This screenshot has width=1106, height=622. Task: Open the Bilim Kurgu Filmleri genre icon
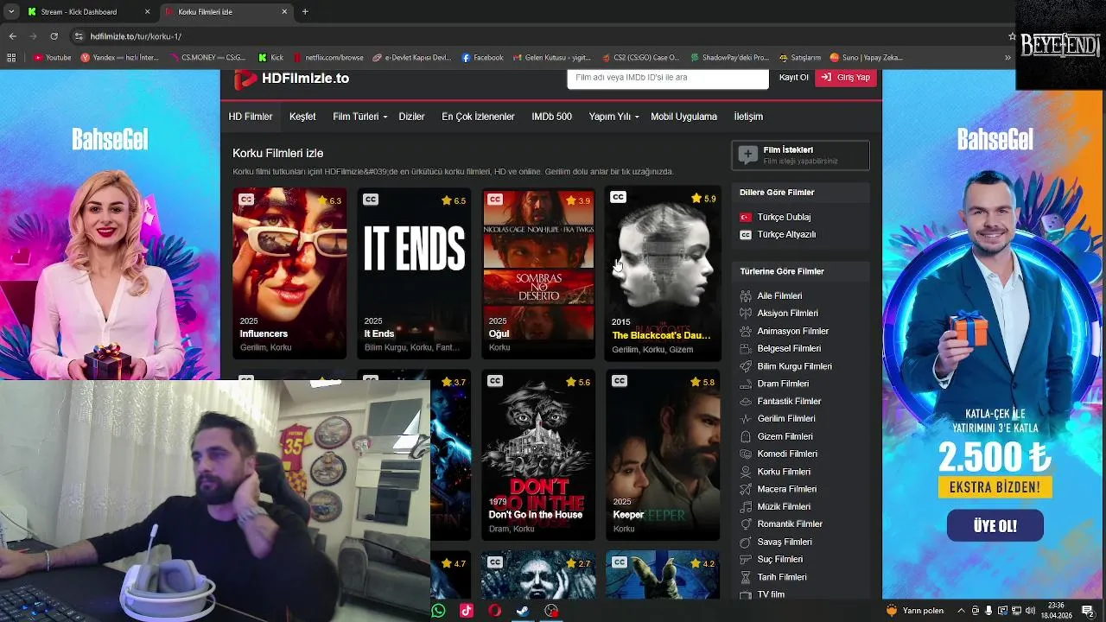pyautogui.click(x=746, y=366)
